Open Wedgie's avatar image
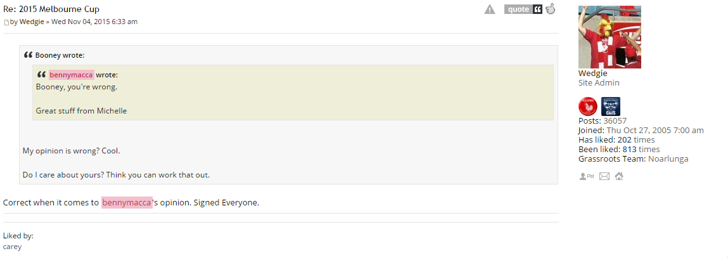Image resolution: width=728 pixels, height=258 pixels. (x=610, y=37)
